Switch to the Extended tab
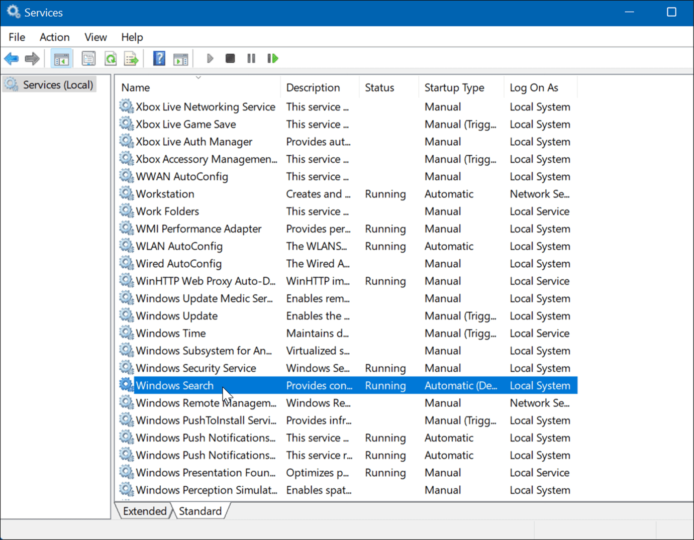This screenshot has height=540, width=694. click(144, 511)
